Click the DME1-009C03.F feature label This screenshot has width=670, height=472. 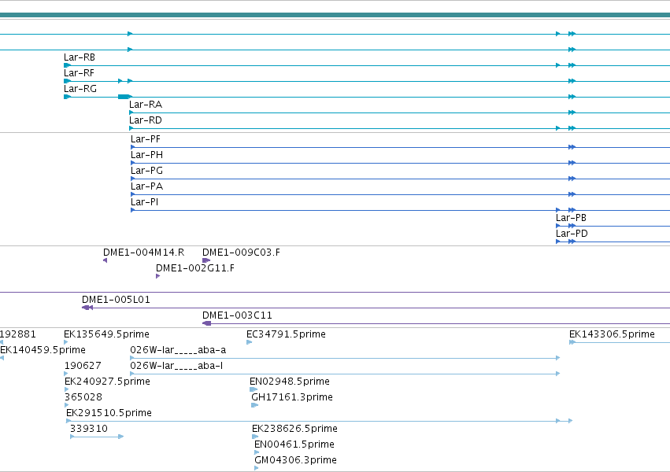(242, 253)
